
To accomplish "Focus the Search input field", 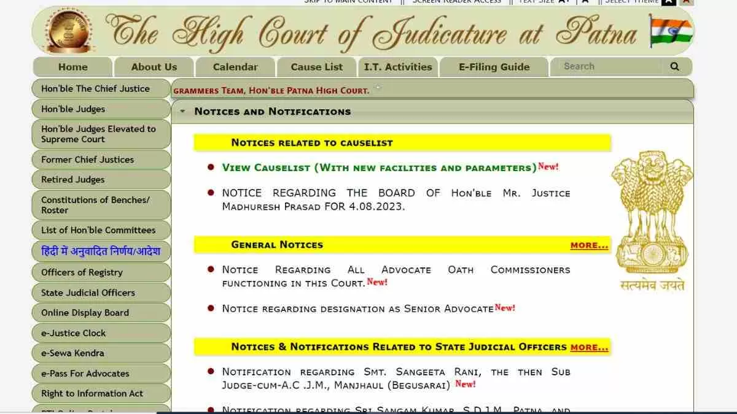I will coord(607,67).
